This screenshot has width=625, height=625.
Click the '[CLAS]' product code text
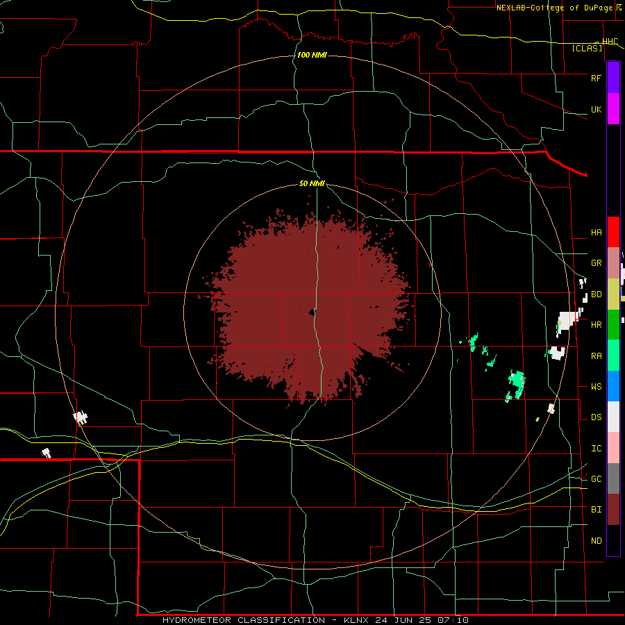[587, 48]
